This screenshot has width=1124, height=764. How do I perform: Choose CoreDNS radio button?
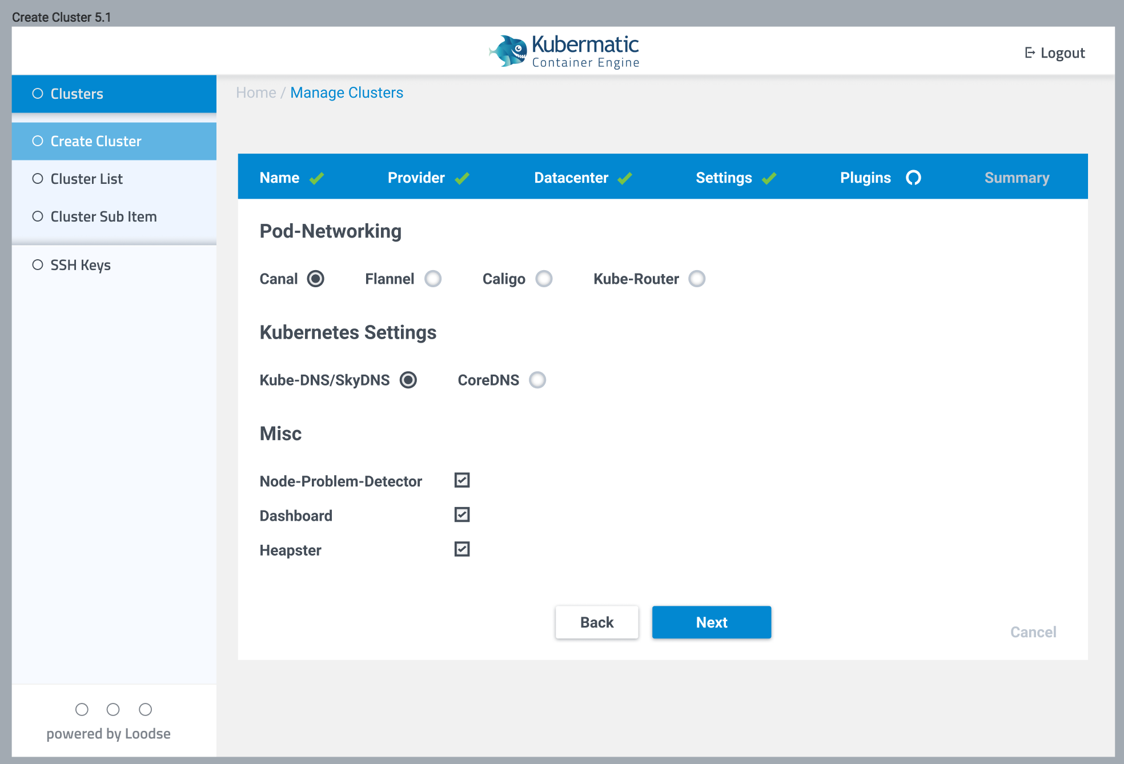(537, 380)
